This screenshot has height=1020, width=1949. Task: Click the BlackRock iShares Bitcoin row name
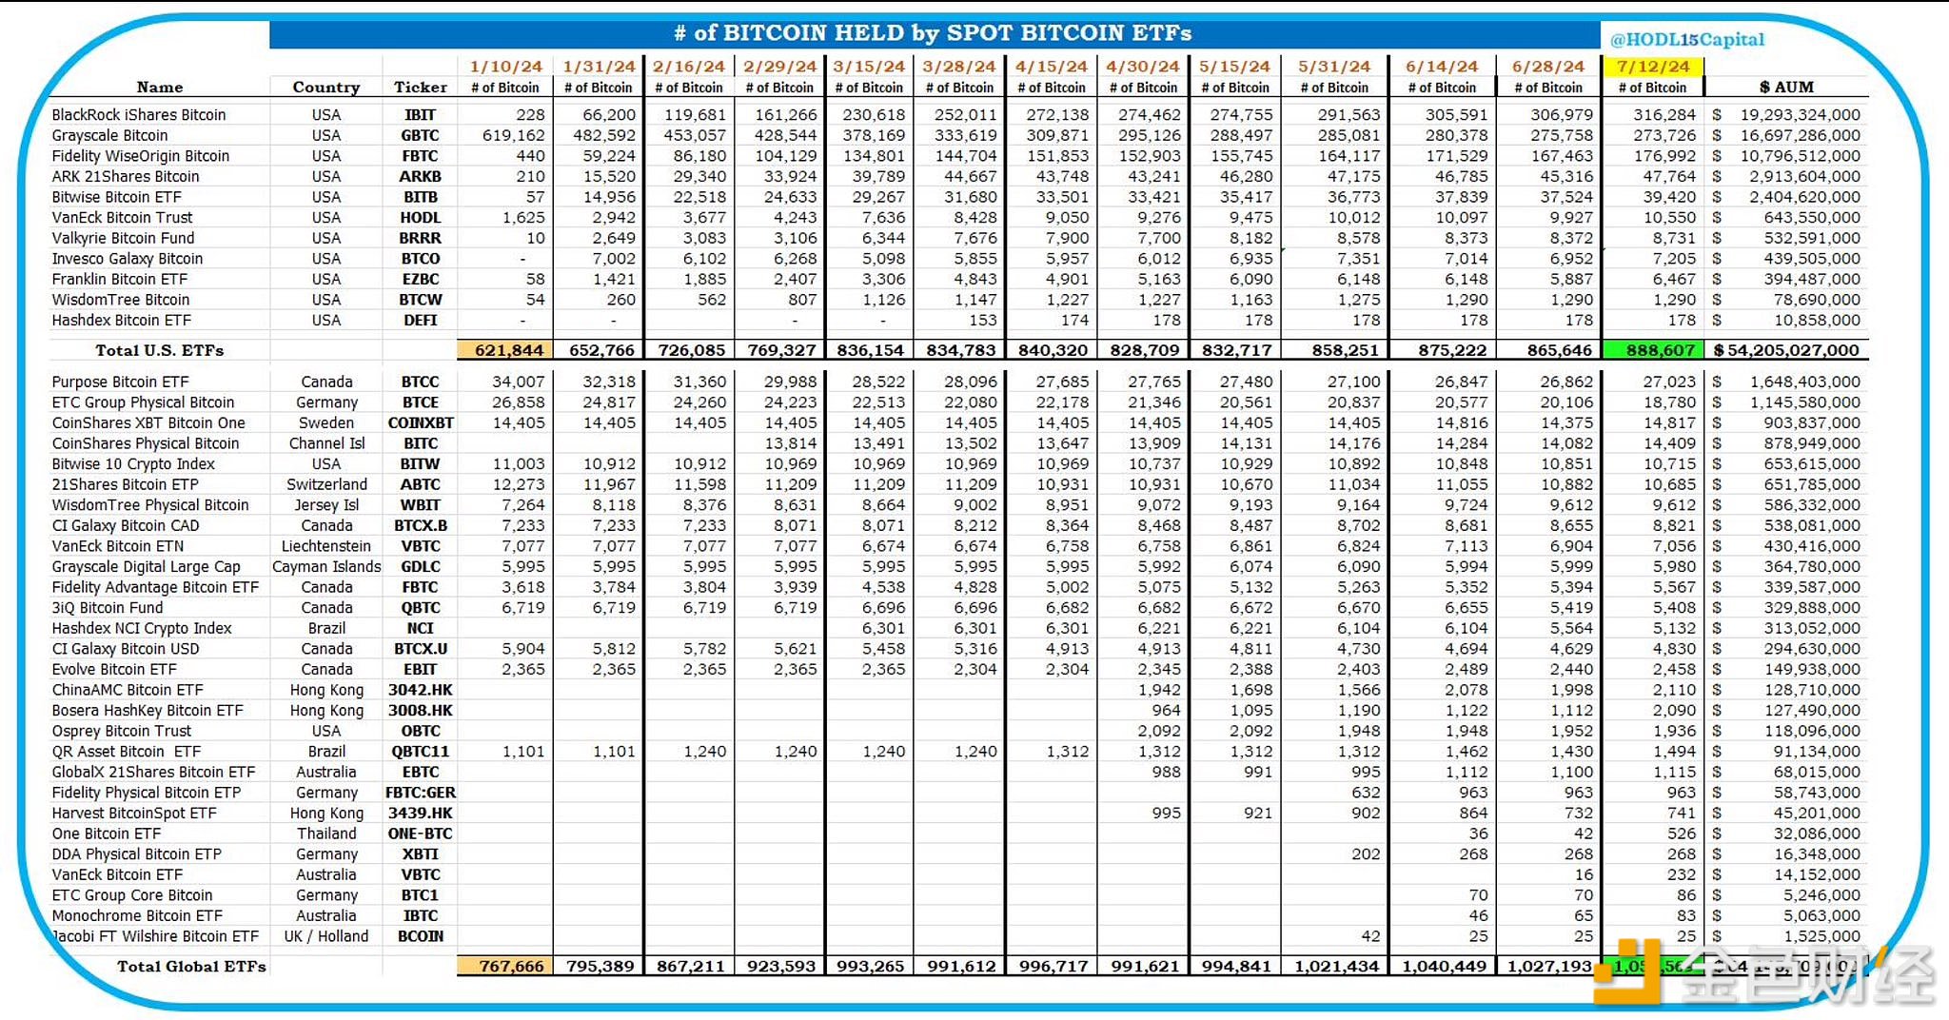(x=139, y=115)
